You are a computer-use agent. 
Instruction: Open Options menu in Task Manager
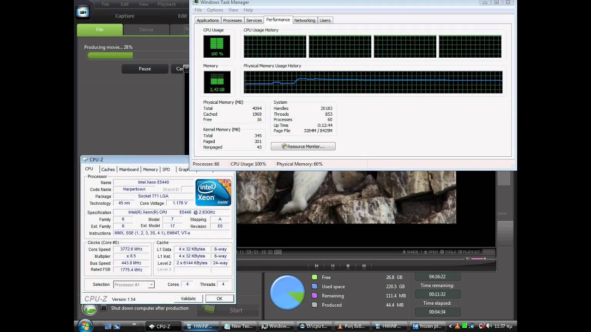coord(215,10)
